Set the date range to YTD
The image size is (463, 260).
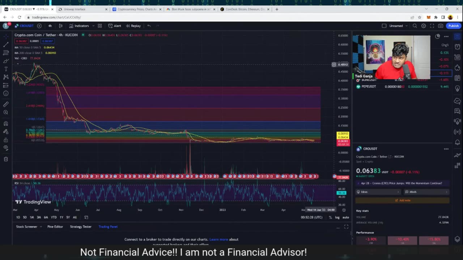(54, 217)
